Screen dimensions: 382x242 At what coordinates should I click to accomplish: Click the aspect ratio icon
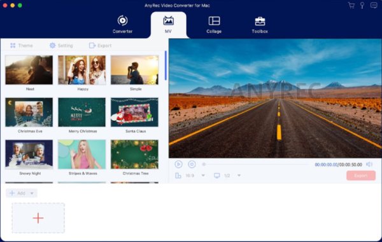178,175
